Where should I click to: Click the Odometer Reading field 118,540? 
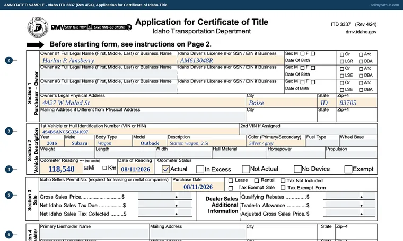(x=62, y=169)
